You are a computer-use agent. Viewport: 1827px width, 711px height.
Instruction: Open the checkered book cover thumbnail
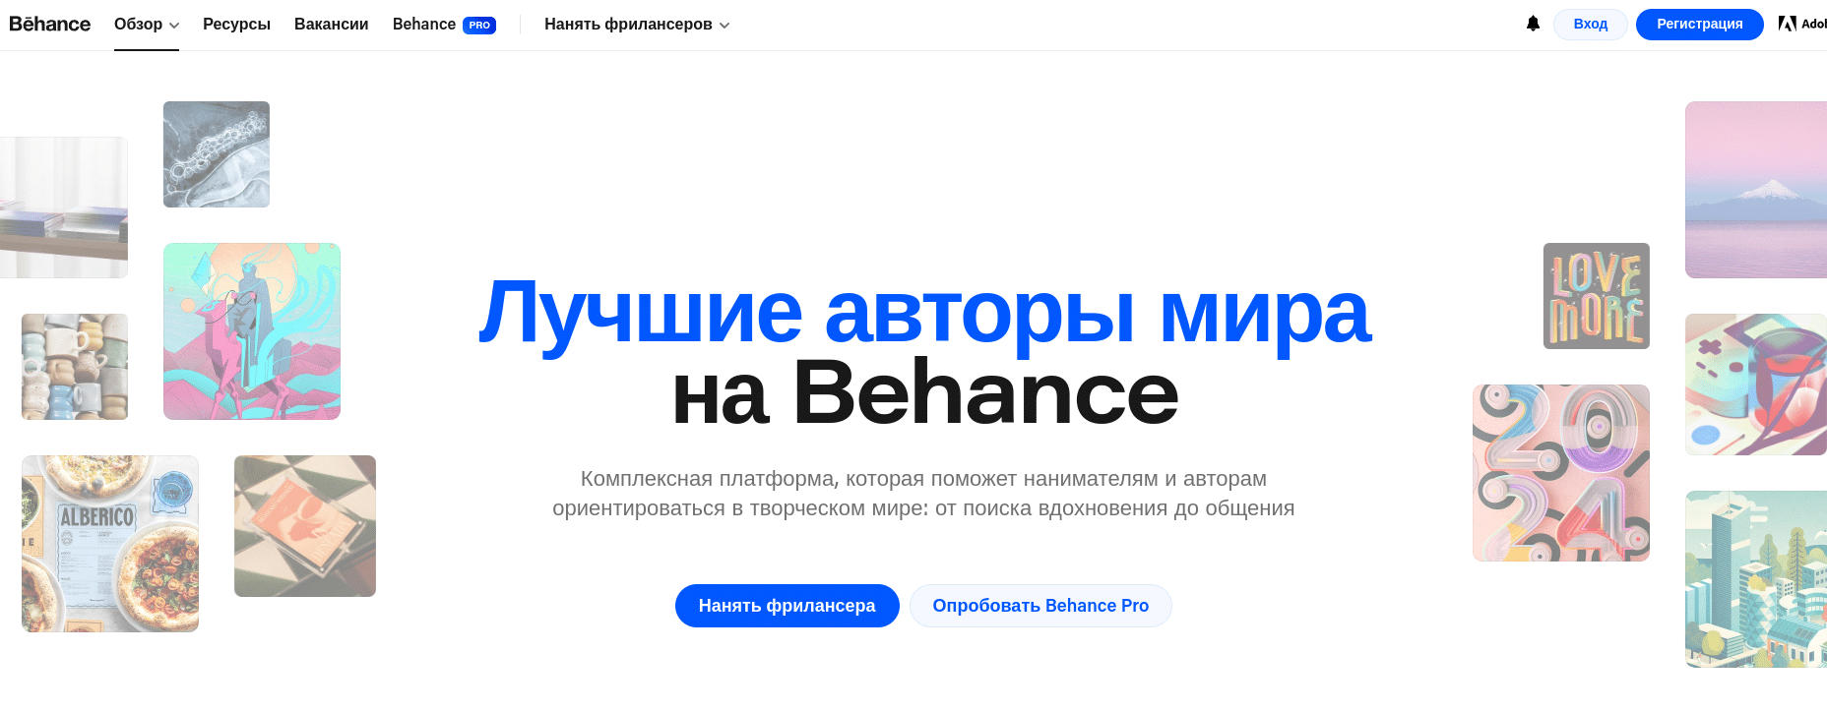(305, 526)
